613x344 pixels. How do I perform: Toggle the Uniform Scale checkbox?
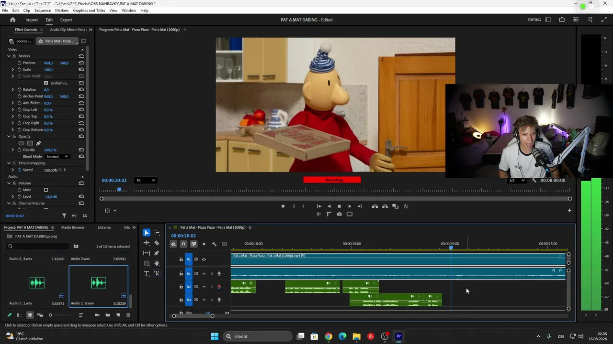[46, 83]
